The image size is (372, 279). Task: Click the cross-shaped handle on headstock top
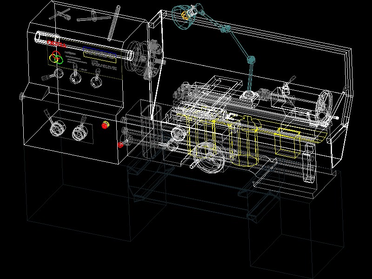[63, 14]
